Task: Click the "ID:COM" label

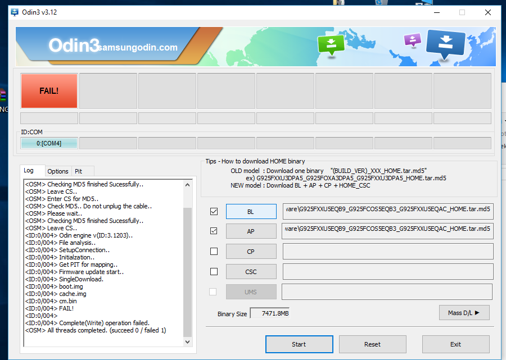Action: (31, 132)
